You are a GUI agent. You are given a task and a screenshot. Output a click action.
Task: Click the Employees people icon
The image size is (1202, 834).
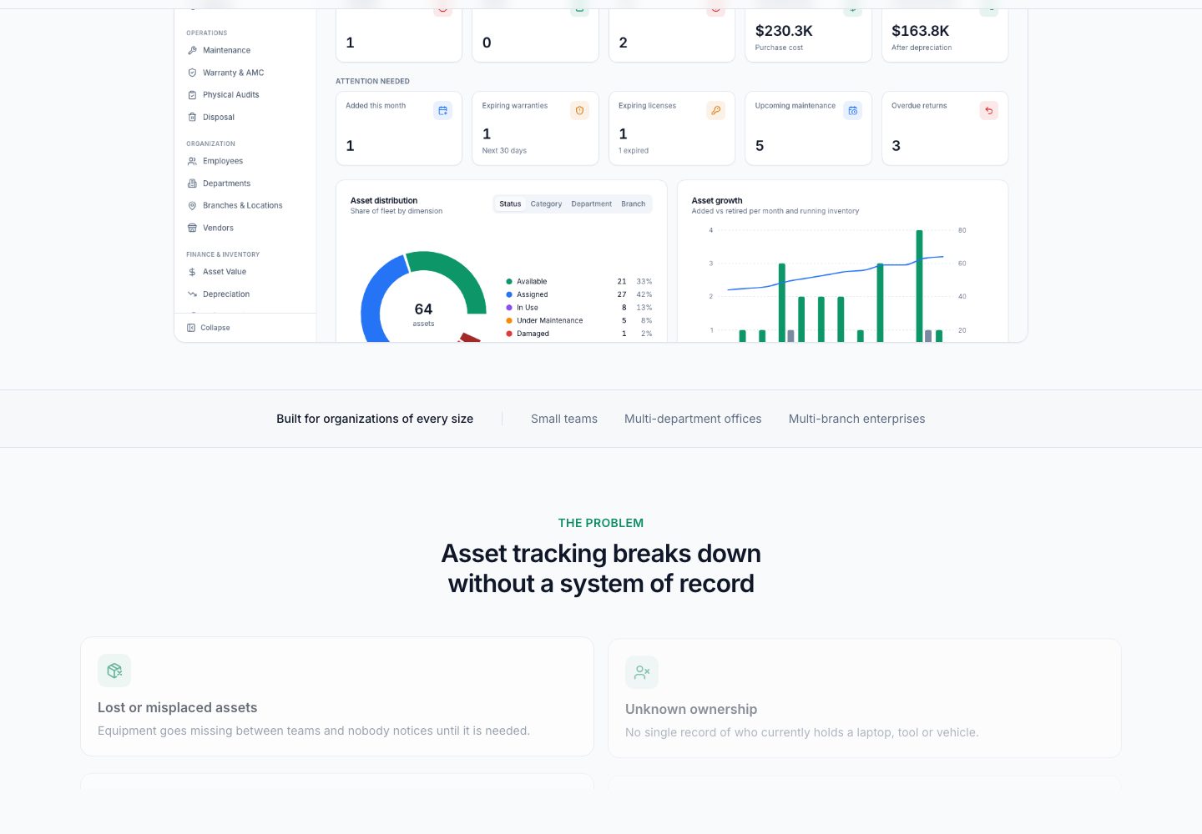(x=192, y=161)
